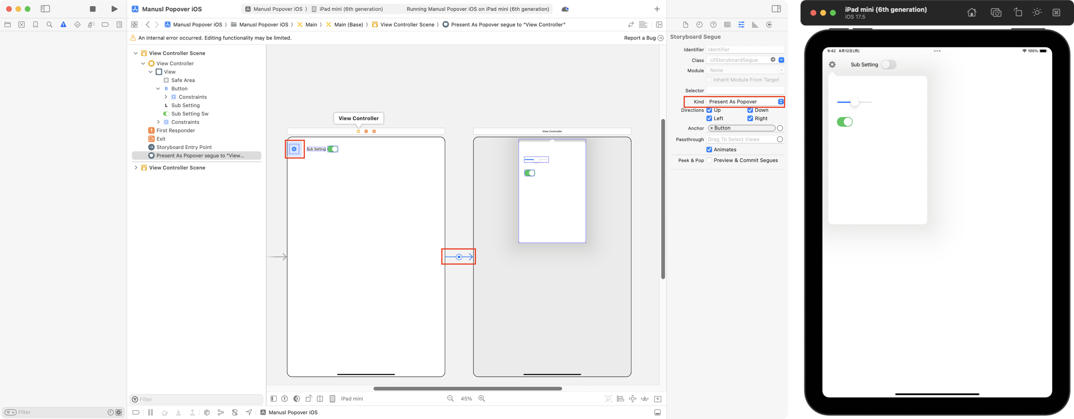Show the File inspector
The image size is (1074, 419).
point(686,25)
